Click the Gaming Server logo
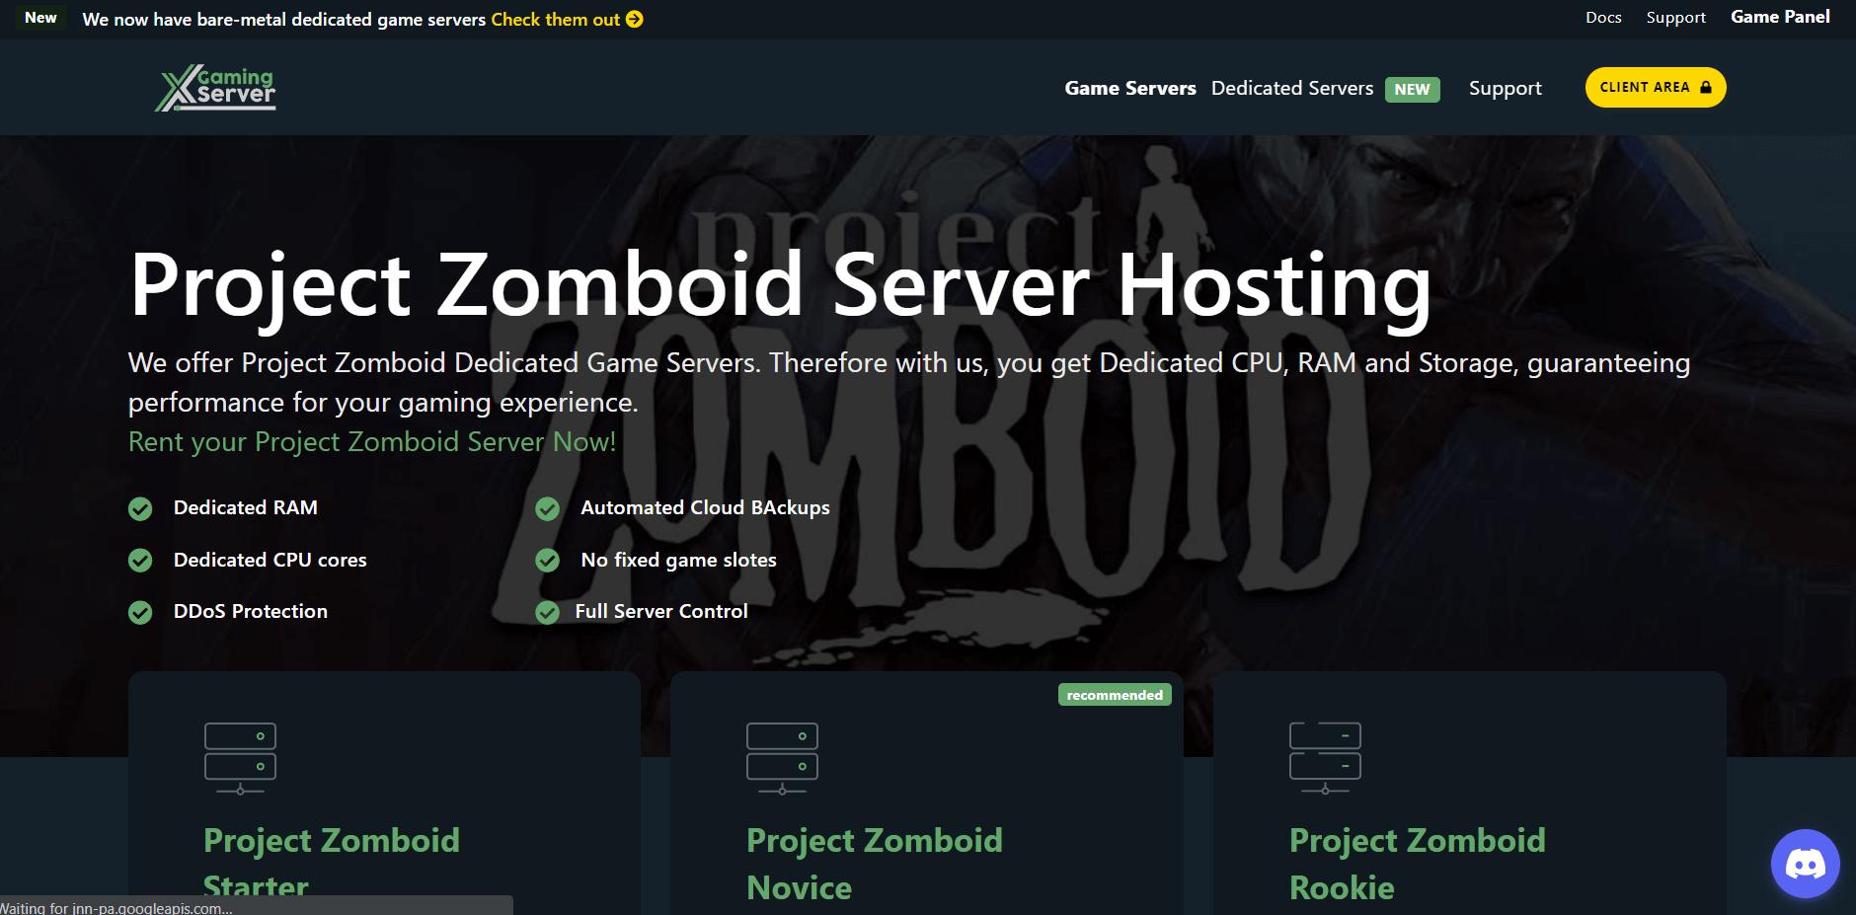Screen dimensions: 1856x915 tap(216, 87)
